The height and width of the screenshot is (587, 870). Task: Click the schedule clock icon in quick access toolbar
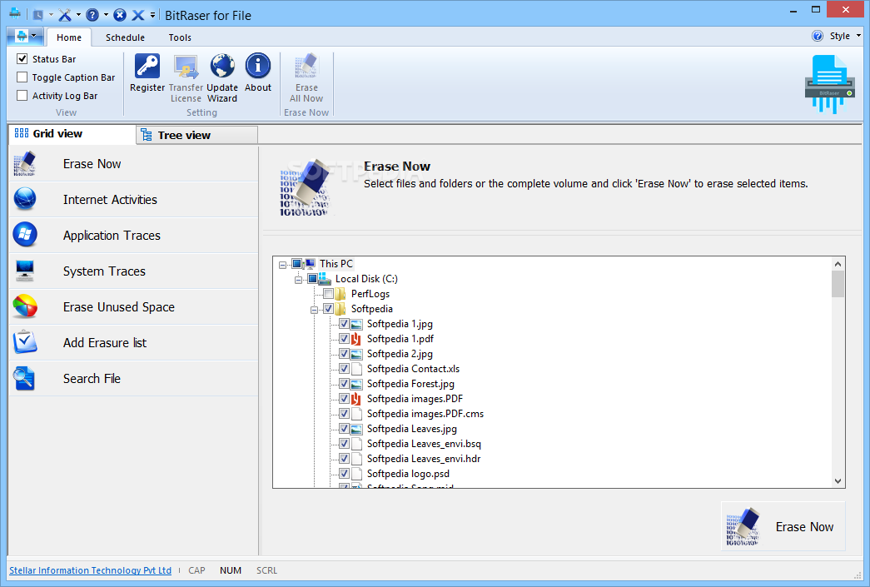[37, 15]
